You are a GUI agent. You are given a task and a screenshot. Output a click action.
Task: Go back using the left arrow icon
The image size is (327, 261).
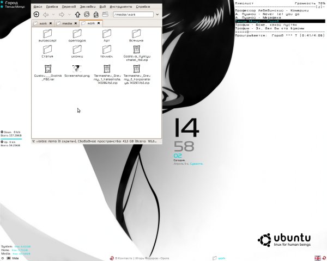click(46, 14)
